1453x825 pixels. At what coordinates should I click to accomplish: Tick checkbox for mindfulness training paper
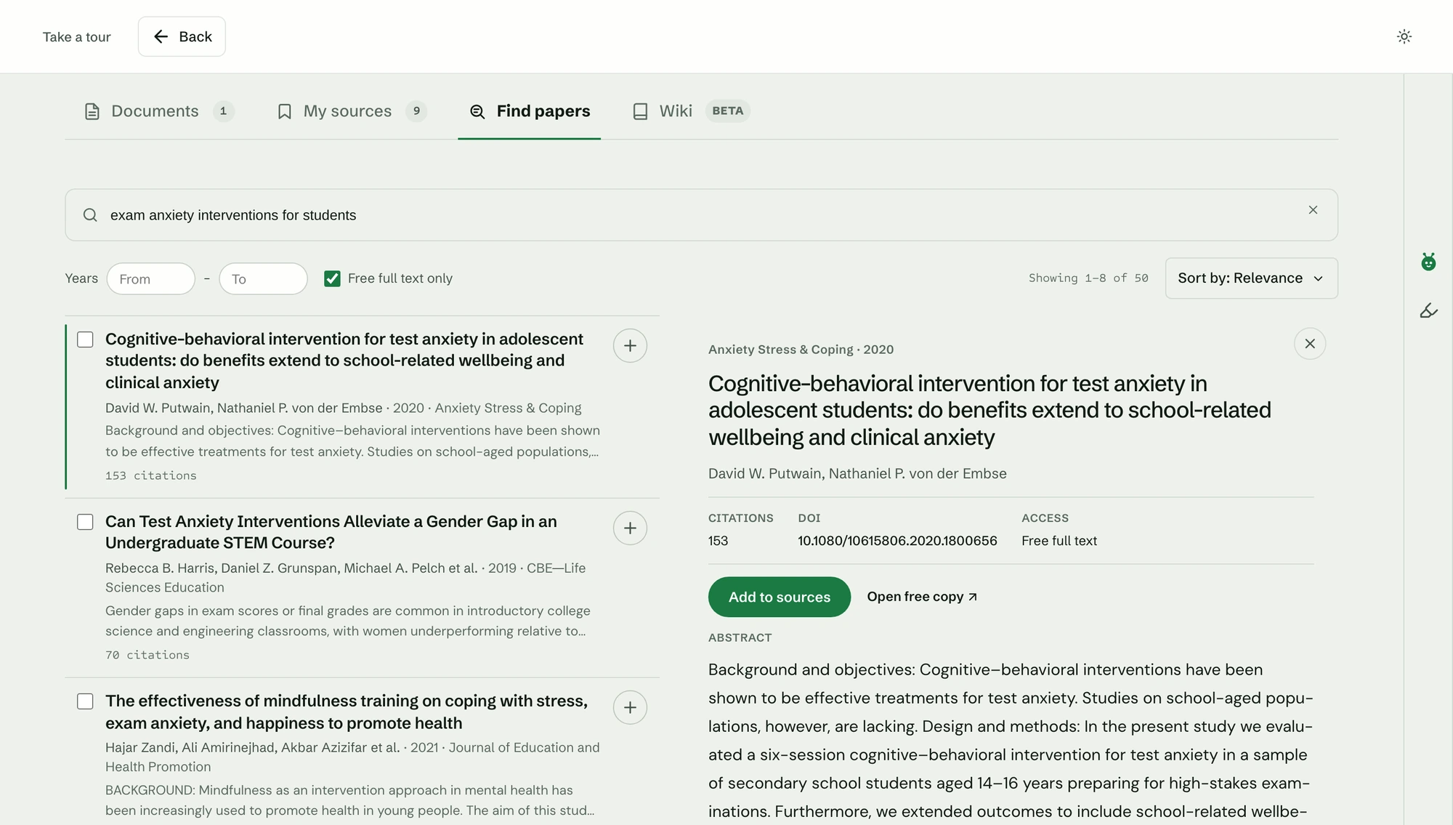85,701
